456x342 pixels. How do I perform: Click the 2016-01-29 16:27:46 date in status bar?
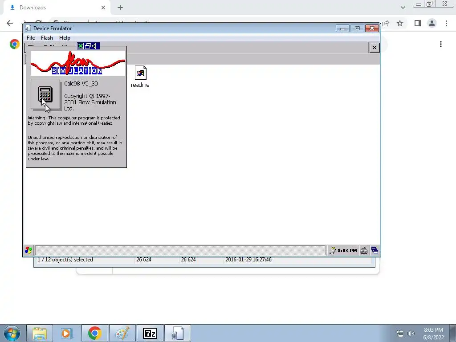tap(248, 260)
